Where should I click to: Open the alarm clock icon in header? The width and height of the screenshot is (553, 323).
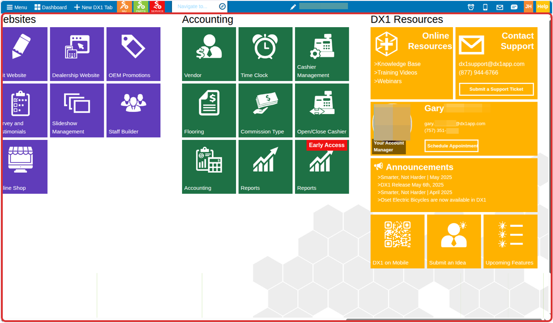tap(471, 7)
